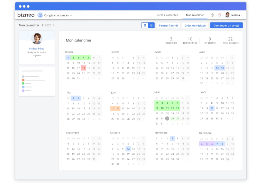Click the 2020 year label

point(48,25)
